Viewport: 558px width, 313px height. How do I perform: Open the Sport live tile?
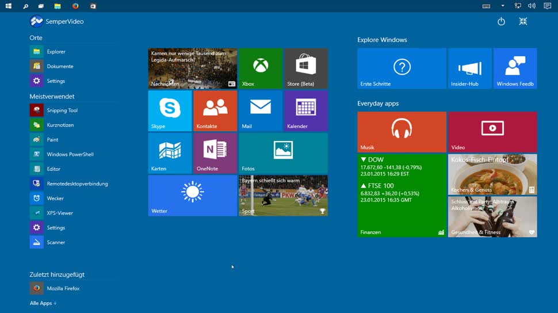coord(283,196)
